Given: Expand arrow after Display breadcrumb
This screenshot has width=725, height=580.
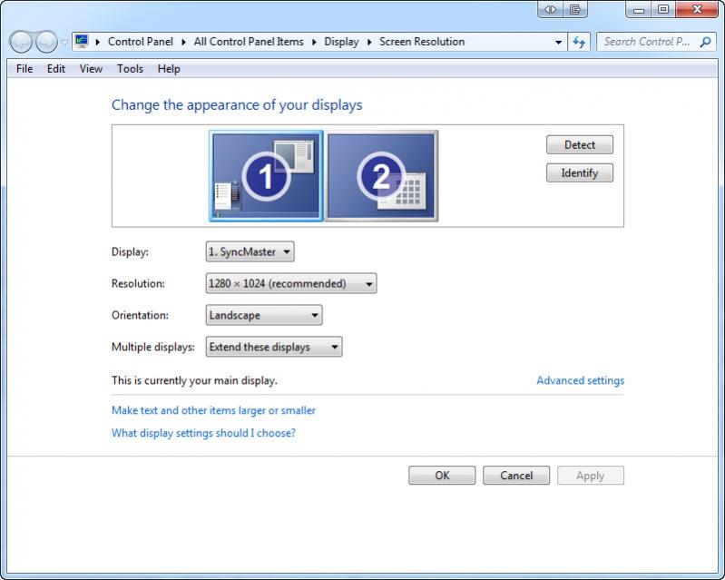Looking at the screenshot, I should 369,42.
